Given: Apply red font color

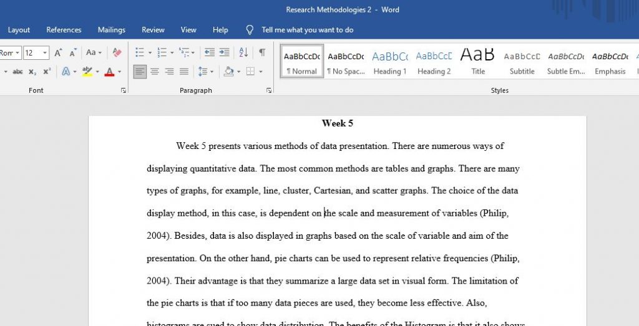Looking at the screenshot, I should coord(109,72).
